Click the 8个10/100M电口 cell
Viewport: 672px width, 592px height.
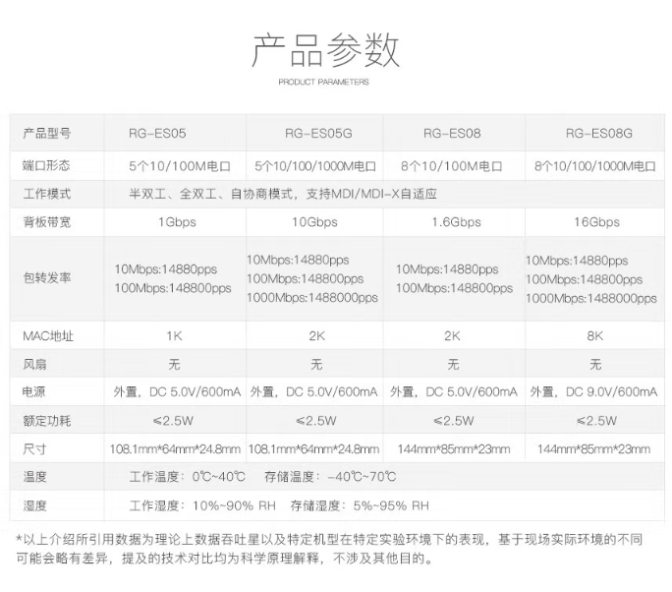tap(452, 166)
